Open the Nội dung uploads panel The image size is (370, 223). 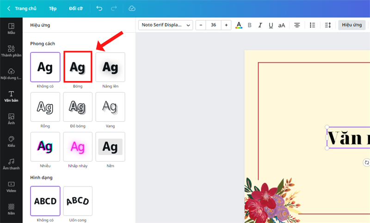(11, 74)
